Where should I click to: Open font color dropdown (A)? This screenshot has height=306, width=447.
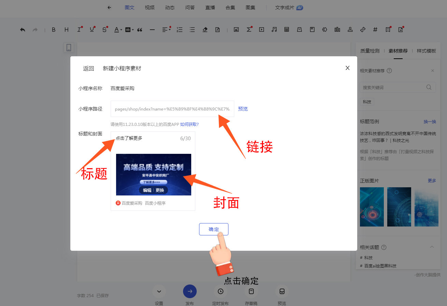click(118, 30)
